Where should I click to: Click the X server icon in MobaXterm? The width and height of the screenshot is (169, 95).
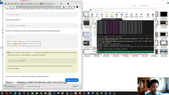148,15
